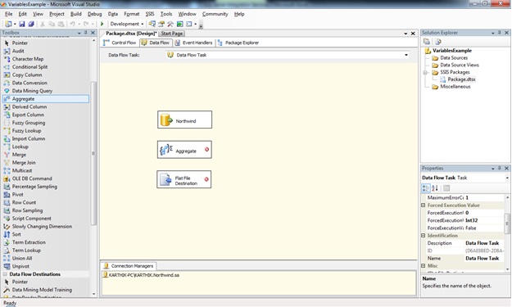The image size is (512, 307).
Task: Collapse Identification property category
Action: tap(424, 236)
